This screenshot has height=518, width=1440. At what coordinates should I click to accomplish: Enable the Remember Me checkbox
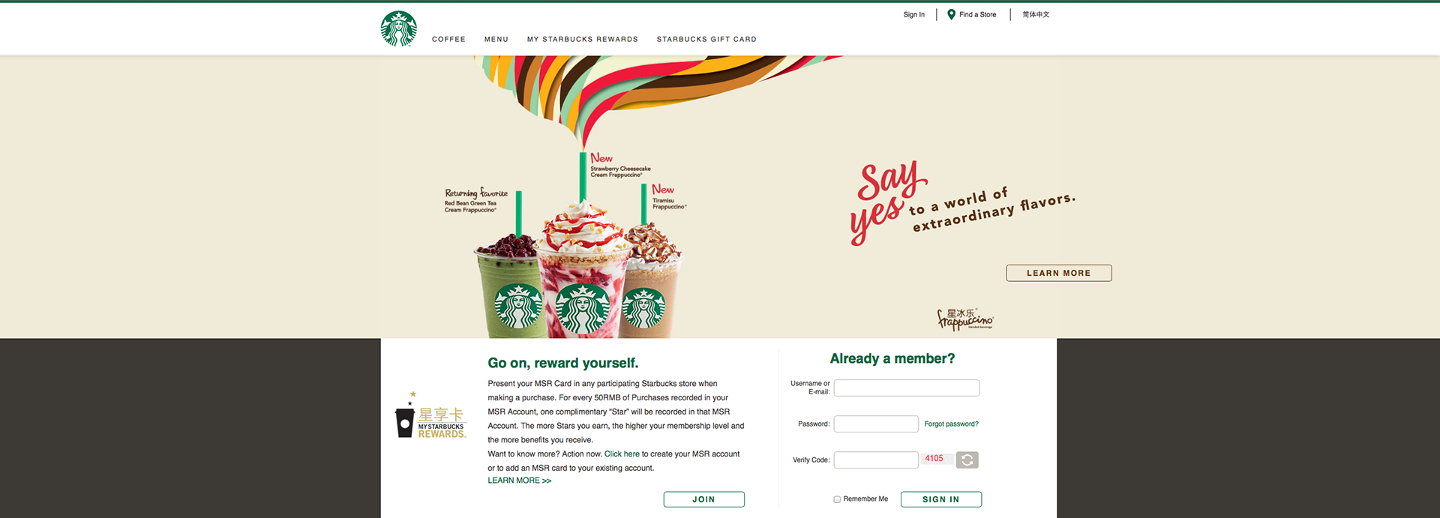[x=837, y=499]
